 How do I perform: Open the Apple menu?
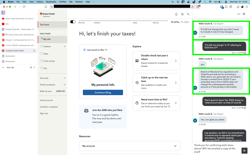4,2
